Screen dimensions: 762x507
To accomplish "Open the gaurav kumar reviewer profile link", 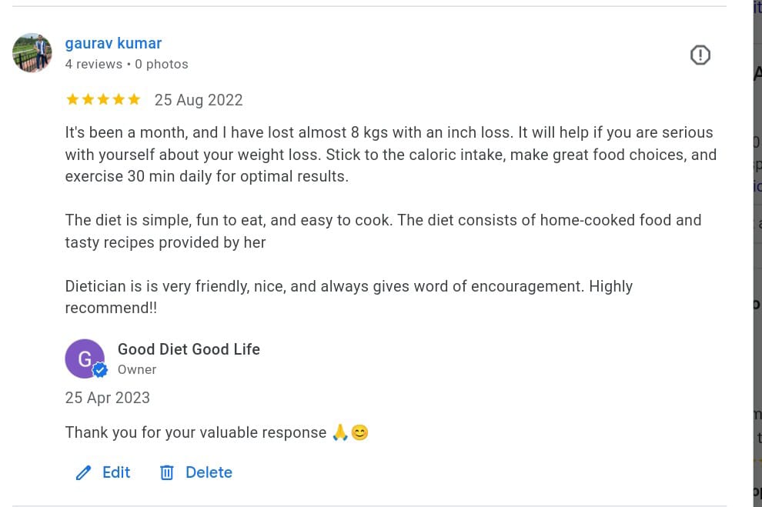I will point(113,43).
